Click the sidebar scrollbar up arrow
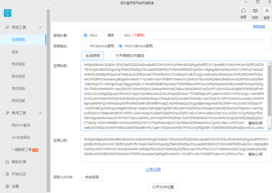 click(48, 7)
